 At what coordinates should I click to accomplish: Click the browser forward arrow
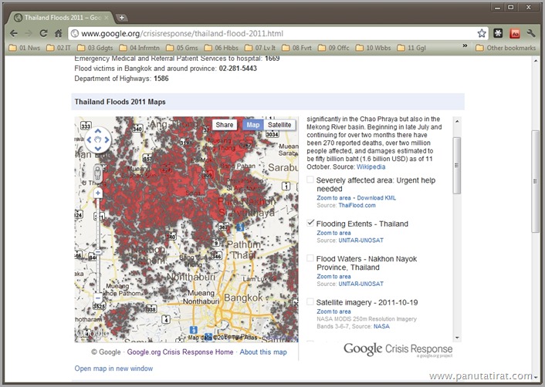[29, 33]
